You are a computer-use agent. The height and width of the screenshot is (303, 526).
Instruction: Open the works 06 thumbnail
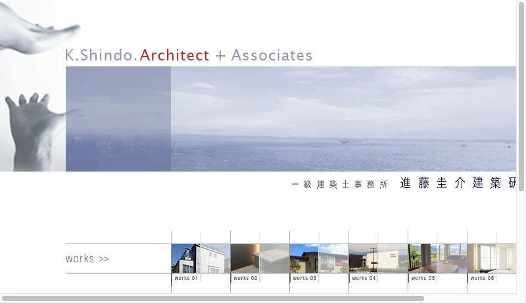point(492,258)
